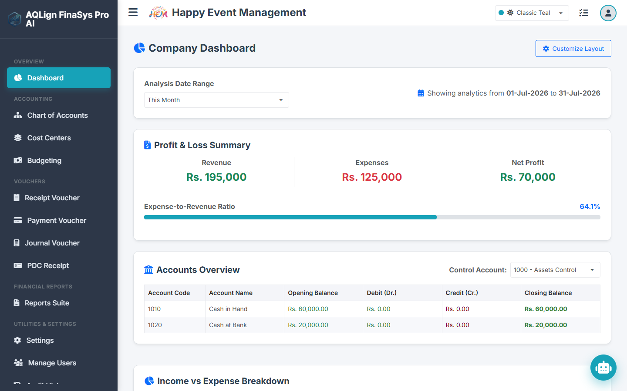627x391 pixels.
Task: Click the Chart of Accounts sitemap icon
Action: (x=18, y=115)
